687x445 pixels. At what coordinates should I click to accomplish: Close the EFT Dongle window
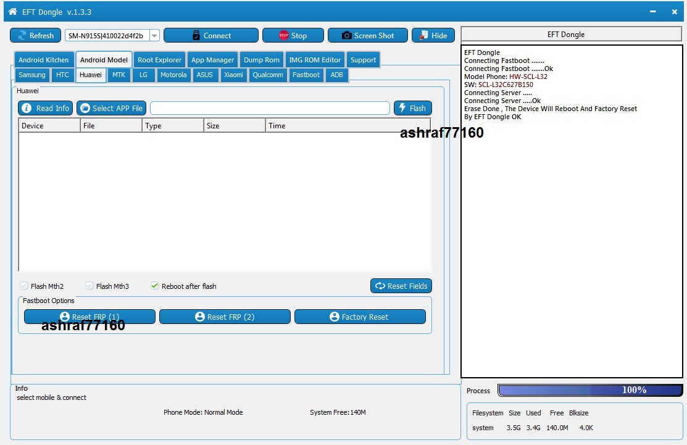[x=674, y=12]
